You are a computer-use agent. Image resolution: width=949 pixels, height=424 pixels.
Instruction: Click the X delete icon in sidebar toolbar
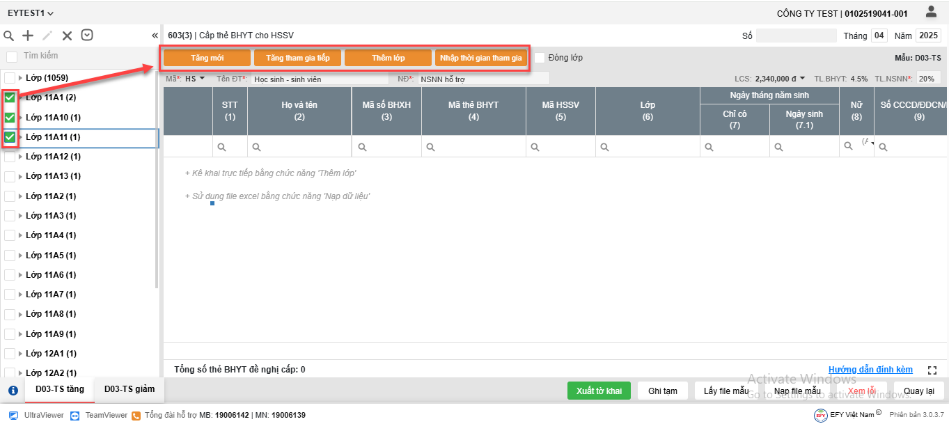67,36
